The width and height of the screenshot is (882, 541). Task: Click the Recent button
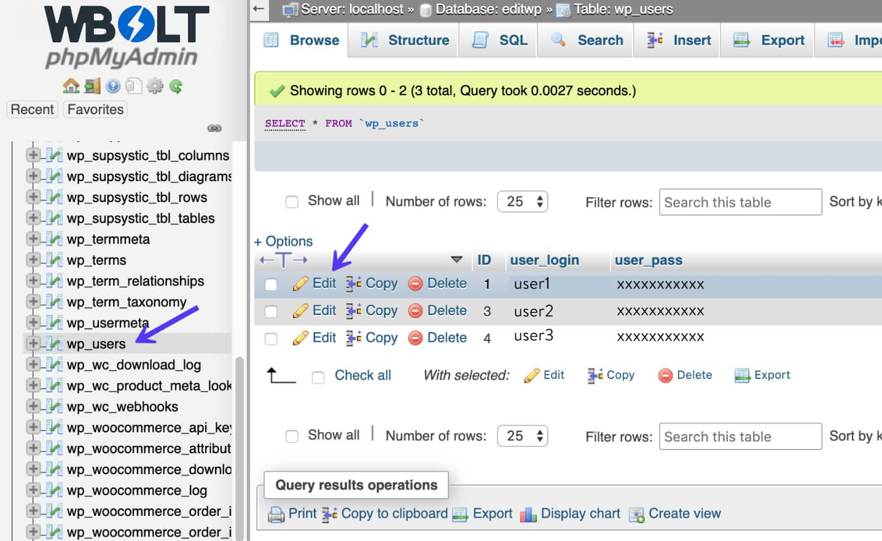coord(33,109)
